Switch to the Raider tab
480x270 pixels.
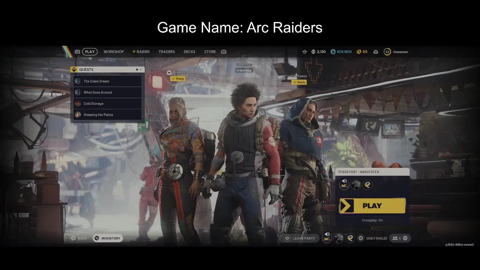pos(143,52)
